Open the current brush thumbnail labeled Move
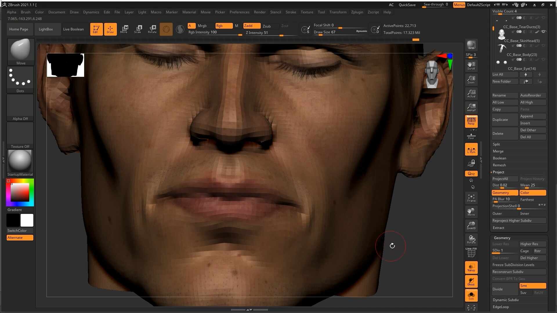Viewport: 557px width, 313px height. point(21,52)
